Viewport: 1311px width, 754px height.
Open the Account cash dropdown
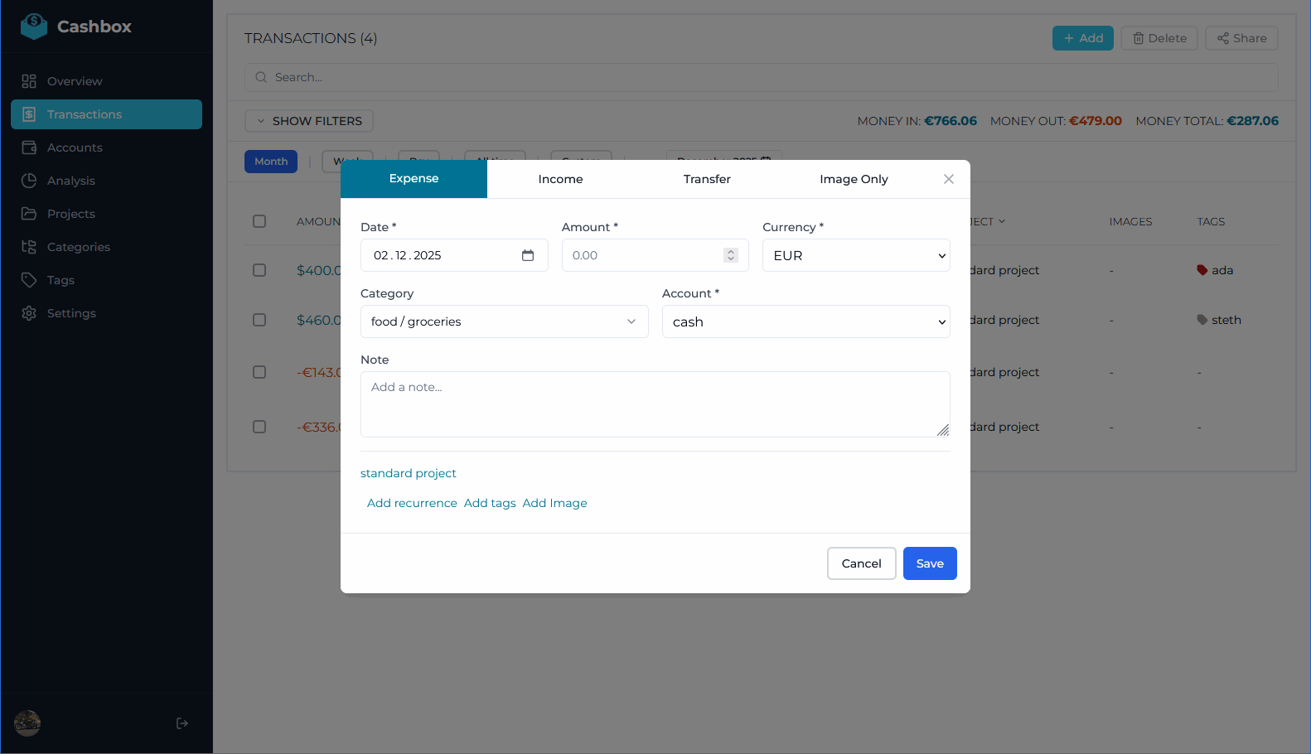click(805, 321)
